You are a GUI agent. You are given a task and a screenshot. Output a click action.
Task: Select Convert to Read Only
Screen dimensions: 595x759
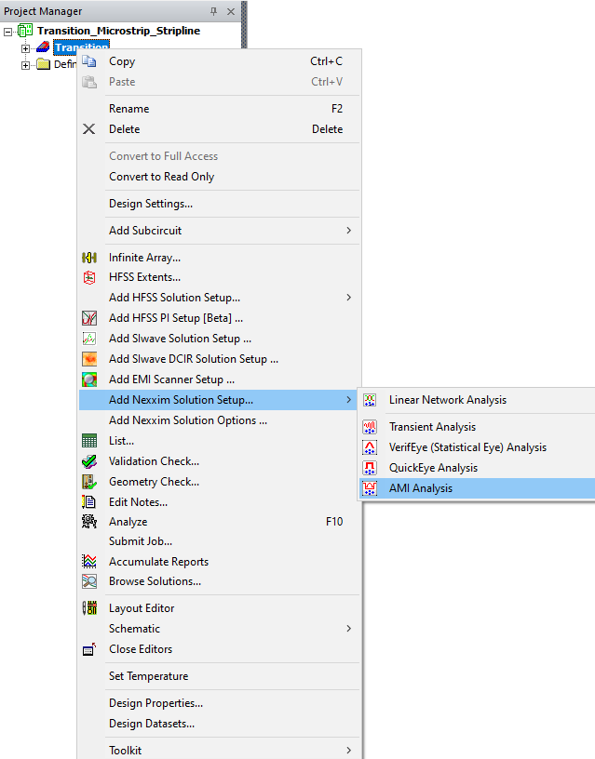219,177
